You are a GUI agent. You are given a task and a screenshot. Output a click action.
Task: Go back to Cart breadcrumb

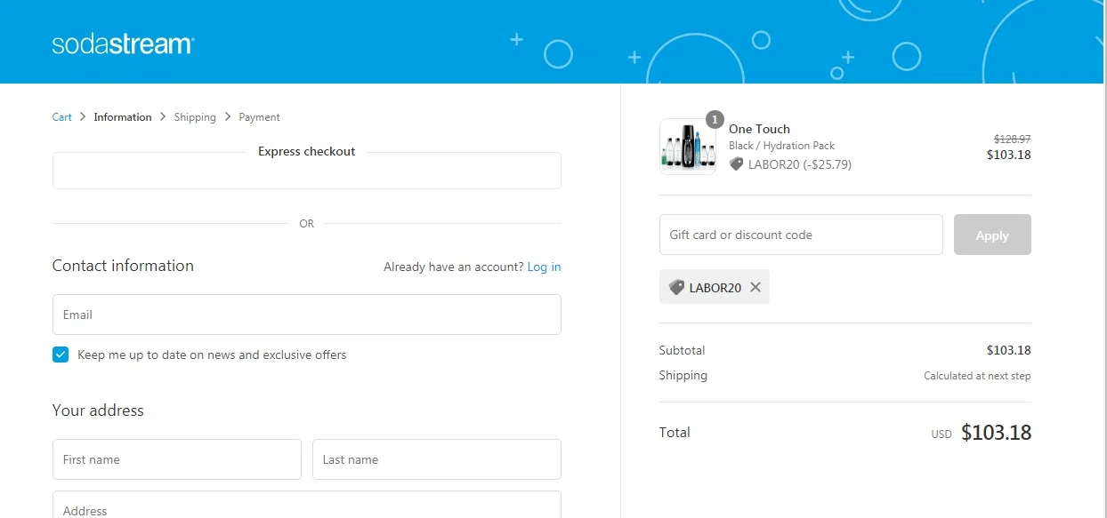pos(62,117)
